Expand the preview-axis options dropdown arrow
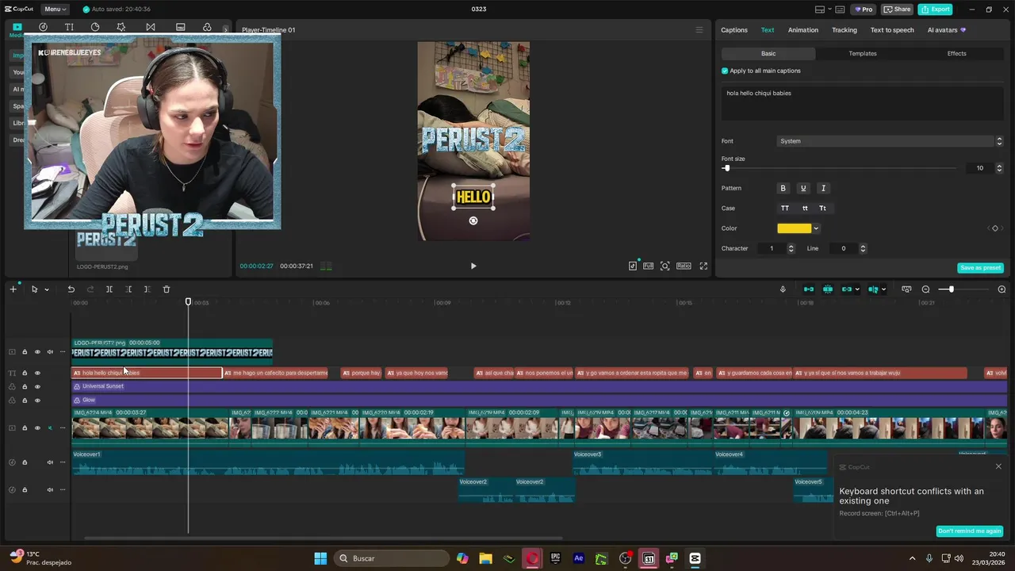This screenshot has height=571, width=1015. [883, 289]
